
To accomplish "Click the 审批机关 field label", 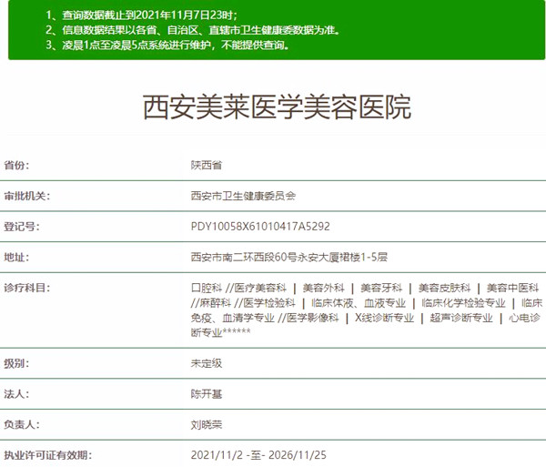I will [x=27, y=196].
